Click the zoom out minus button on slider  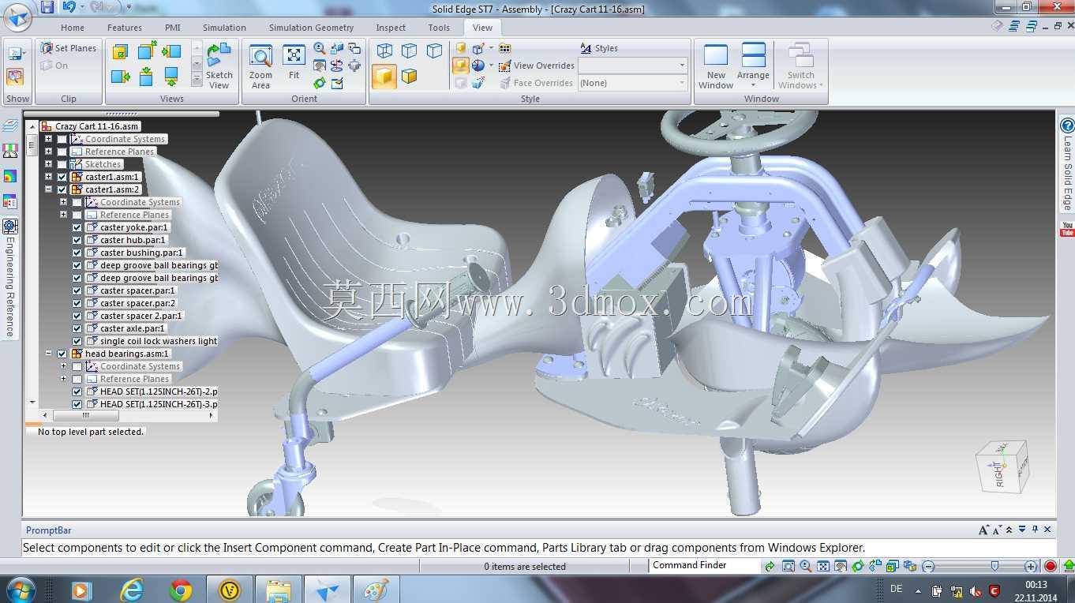coord(928,566)
